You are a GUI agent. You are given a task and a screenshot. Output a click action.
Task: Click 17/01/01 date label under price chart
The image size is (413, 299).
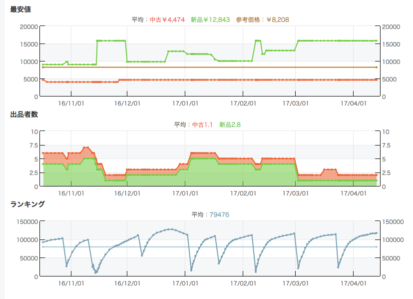(185, 103)
